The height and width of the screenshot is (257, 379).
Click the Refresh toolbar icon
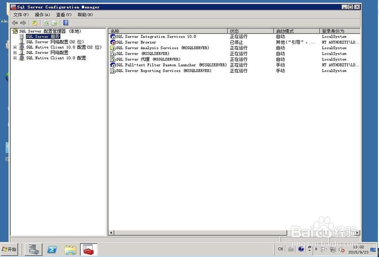[46, 23]
